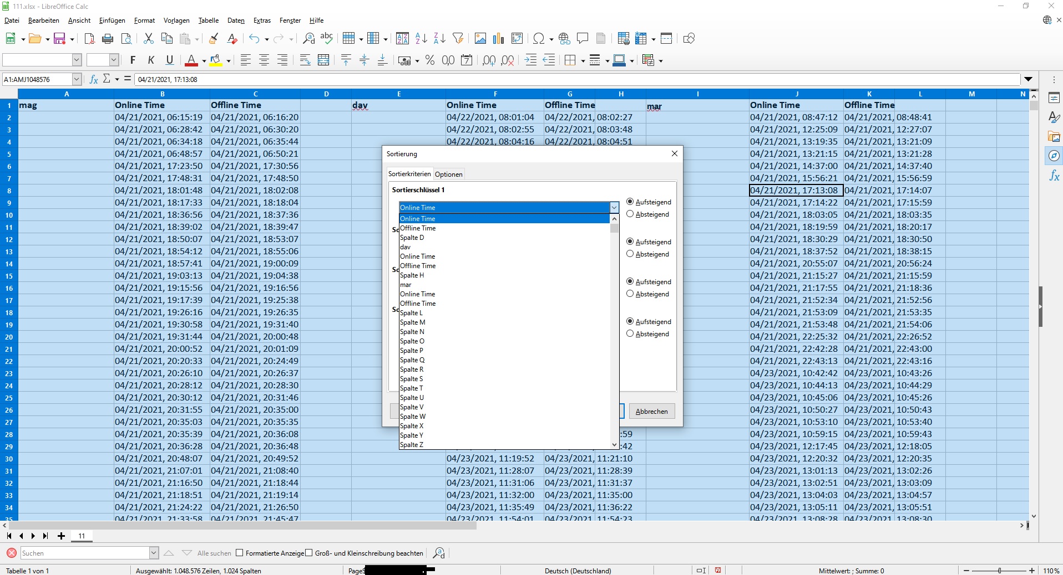Click the Suchen search input field

coord(85,553)
